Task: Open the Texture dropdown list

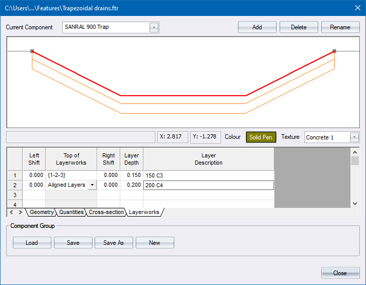Action: tap(354, 137)
